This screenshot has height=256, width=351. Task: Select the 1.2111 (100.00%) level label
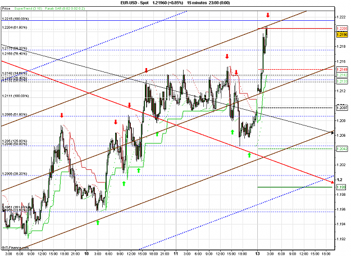click(16, 96)
